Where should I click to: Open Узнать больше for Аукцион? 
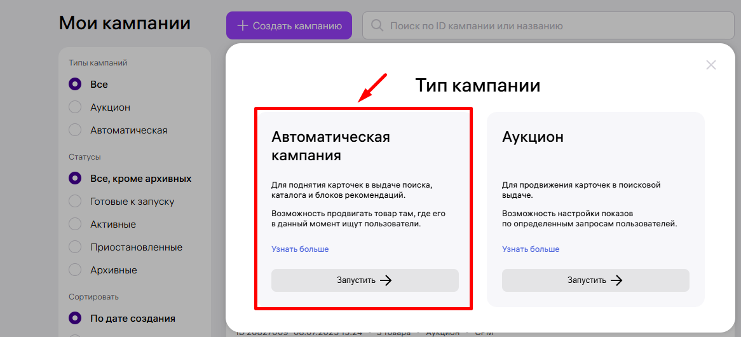(x=531, y=249)
